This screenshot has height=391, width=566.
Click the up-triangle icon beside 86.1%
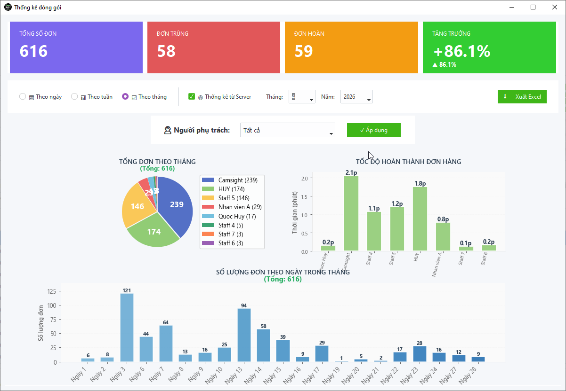click(435, 65)
